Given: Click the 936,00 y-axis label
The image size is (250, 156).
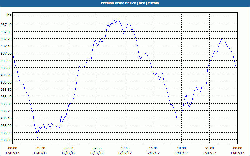Looking at the screenshot, I should tap(6, 125).
